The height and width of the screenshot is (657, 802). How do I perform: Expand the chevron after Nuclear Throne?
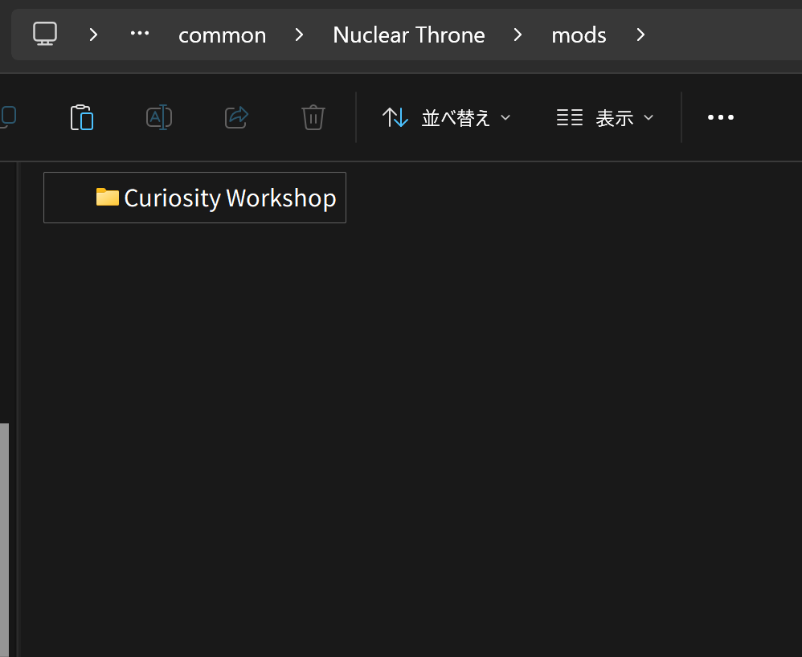[518, 35]
